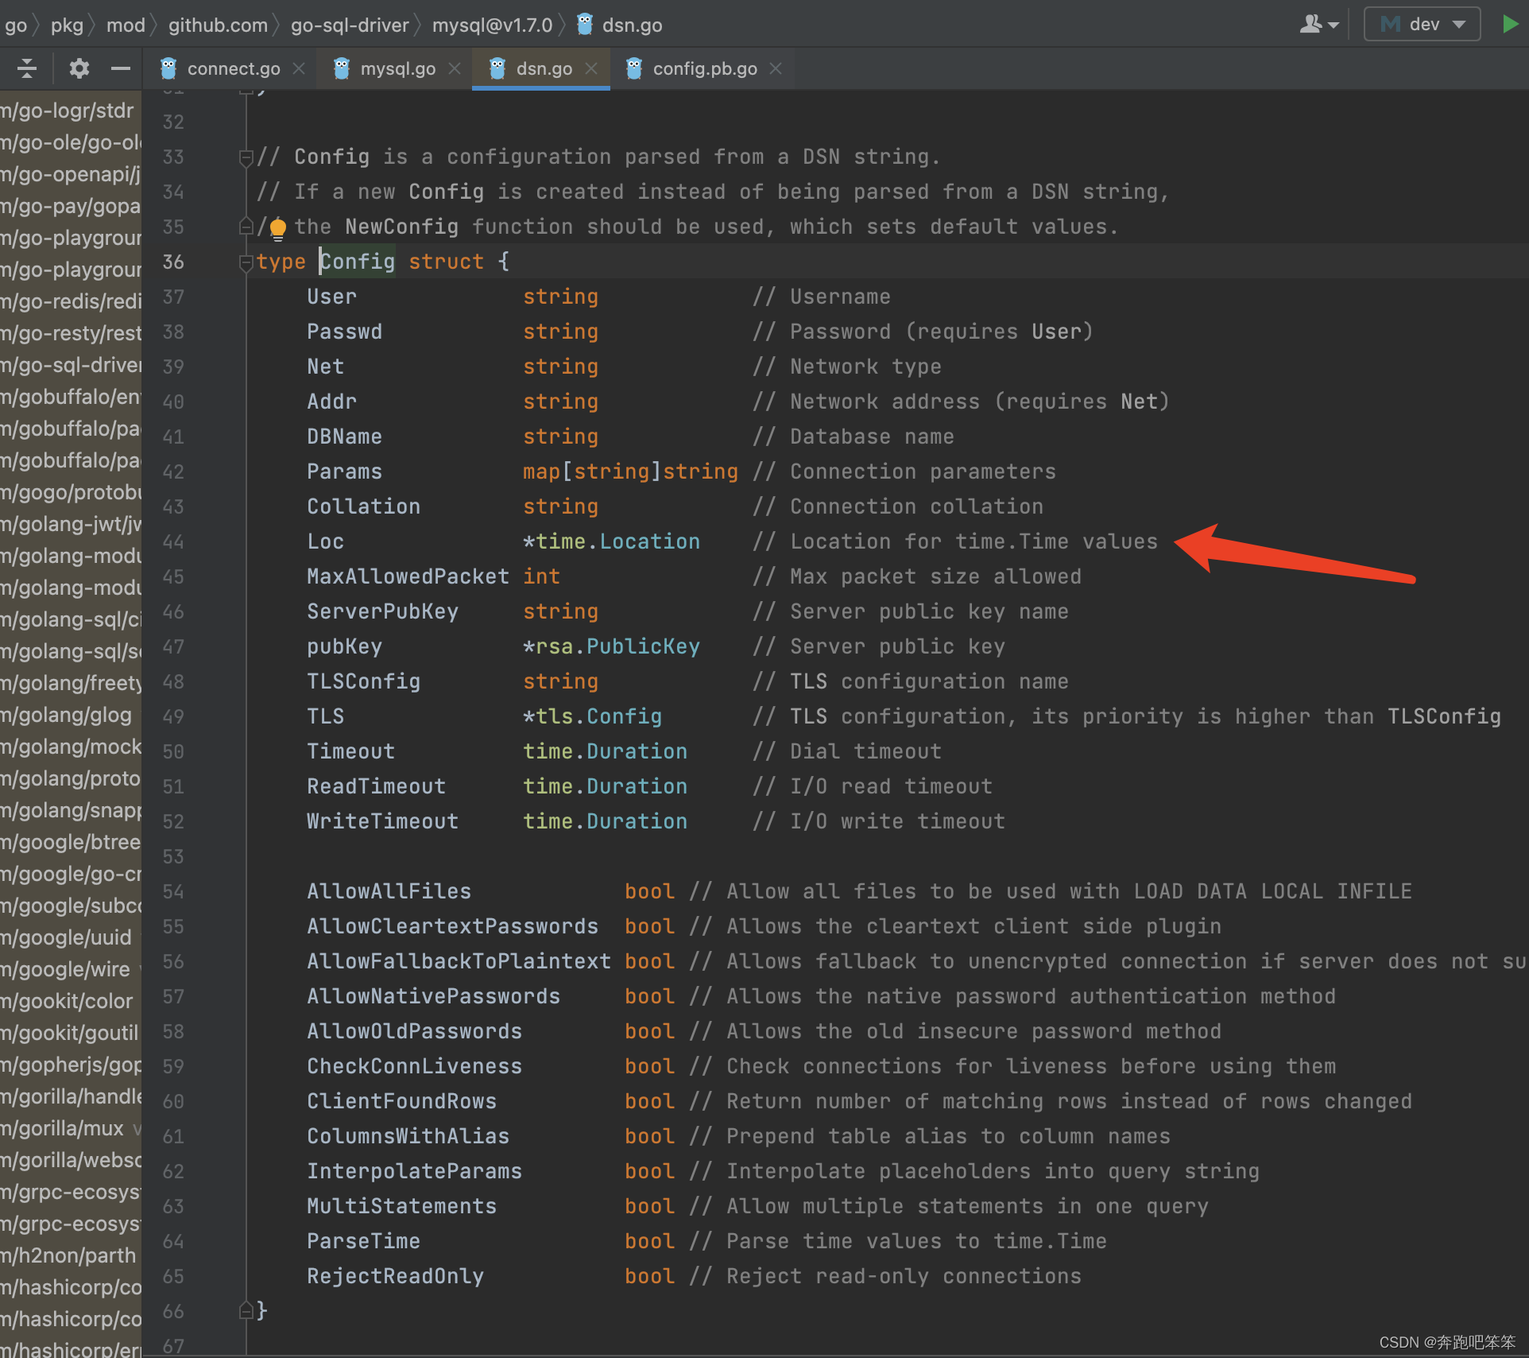Switch to the connect.go tab
Image resolution: width=1529 pixels, height=1358 pixels.
(x=233, y=68)
